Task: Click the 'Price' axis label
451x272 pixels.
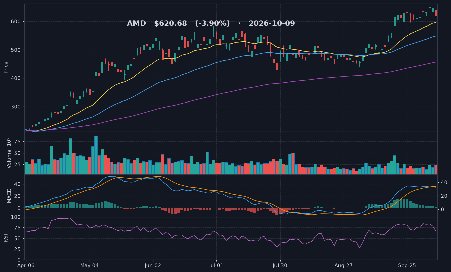Action: (x=6, y=67)
